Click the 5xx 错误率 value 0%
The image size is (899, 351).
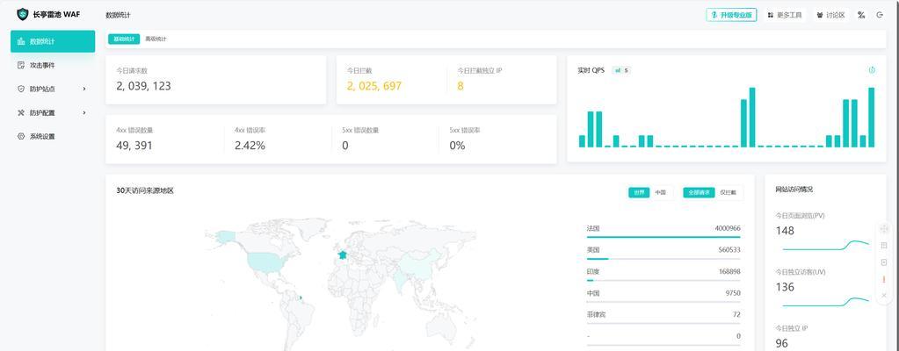[x=457, y=146]
